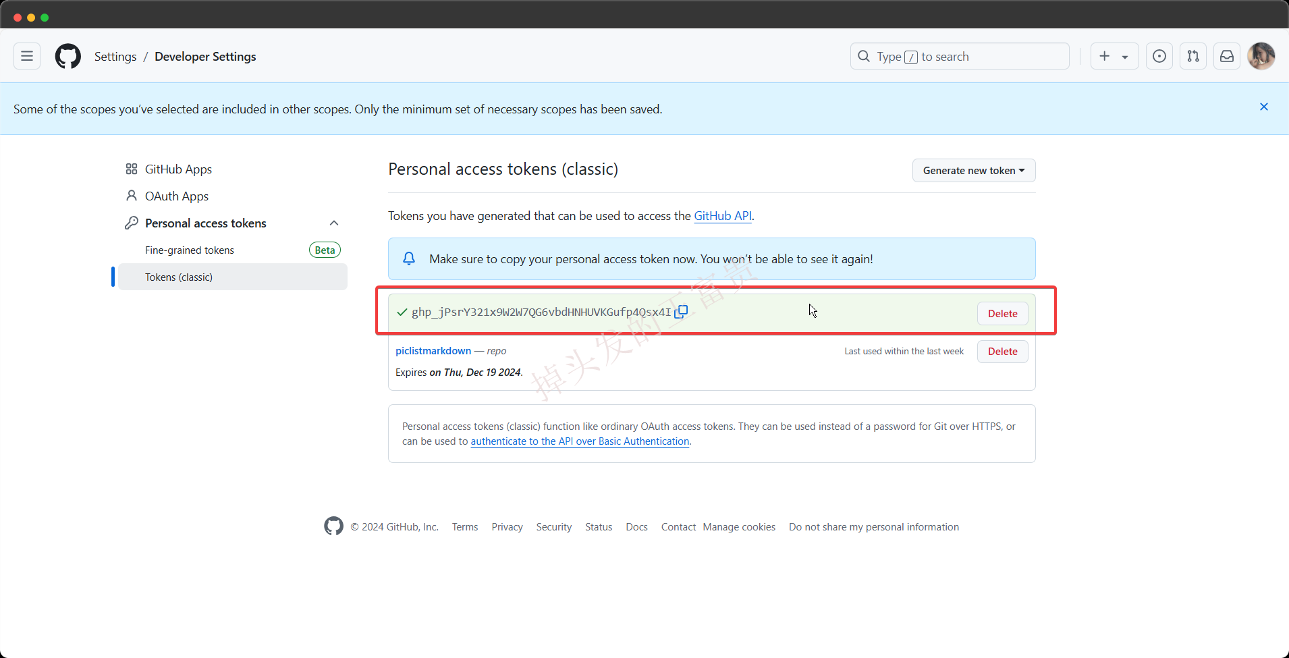The width and height of the screenshot is (1289, 658).
Task: Click the GitHub Apps grid icon
Action: pos(132,169)
